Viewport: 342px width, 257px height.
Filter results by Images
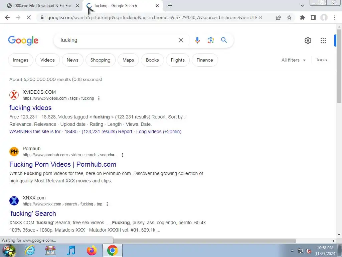click(x=20, y=60)
